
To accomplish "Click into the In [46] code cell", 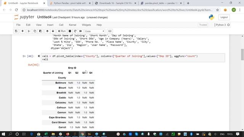I will [133, 57].
